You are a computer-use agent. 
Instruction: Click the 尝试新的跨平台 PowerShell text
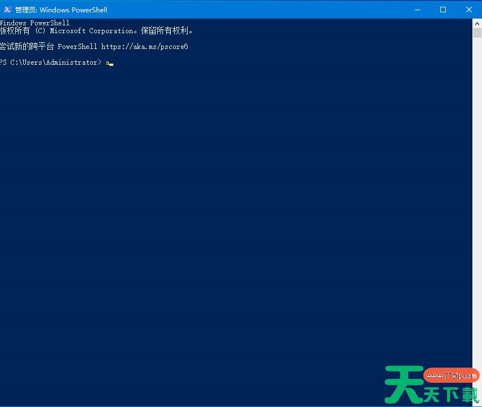click(48, 47)
